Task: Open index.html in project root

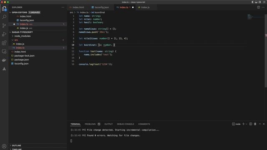Action: tap(20, 52)
